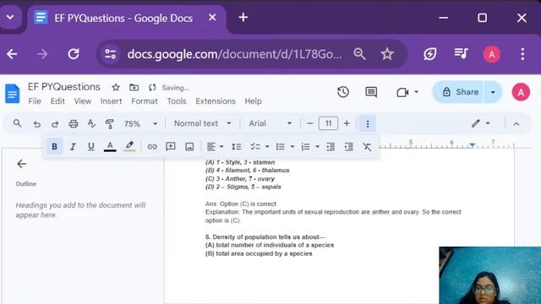Toggle underline formatting
541x304 pixels.
point(91,146)
